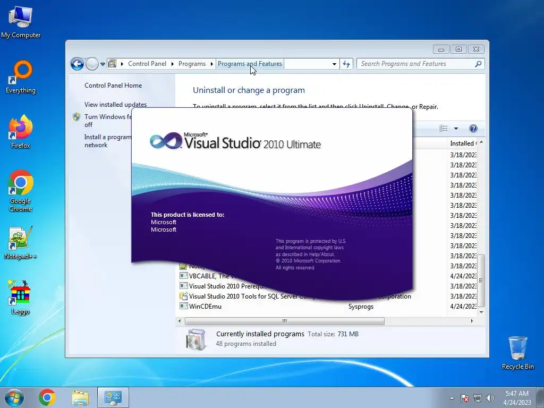Show hidden system tray icons
The image size is (544, 408).
click(452, 398)
